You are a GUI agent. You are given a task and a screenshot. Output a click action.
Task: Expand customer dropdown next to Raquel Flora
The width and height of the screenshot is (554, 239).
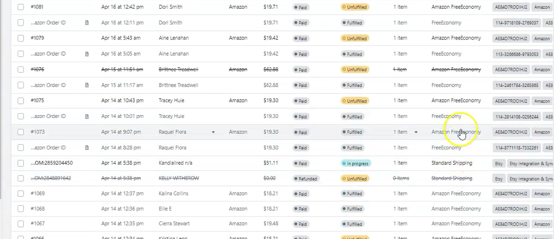pyautogui.click(x=213, y=132)
